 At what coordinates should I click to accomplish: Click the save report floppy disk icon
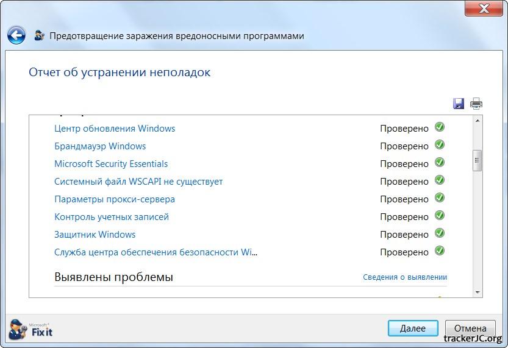(x=459, y=104)
